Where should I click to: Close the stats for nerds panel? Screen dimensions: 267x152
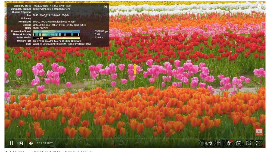point(105,7)
